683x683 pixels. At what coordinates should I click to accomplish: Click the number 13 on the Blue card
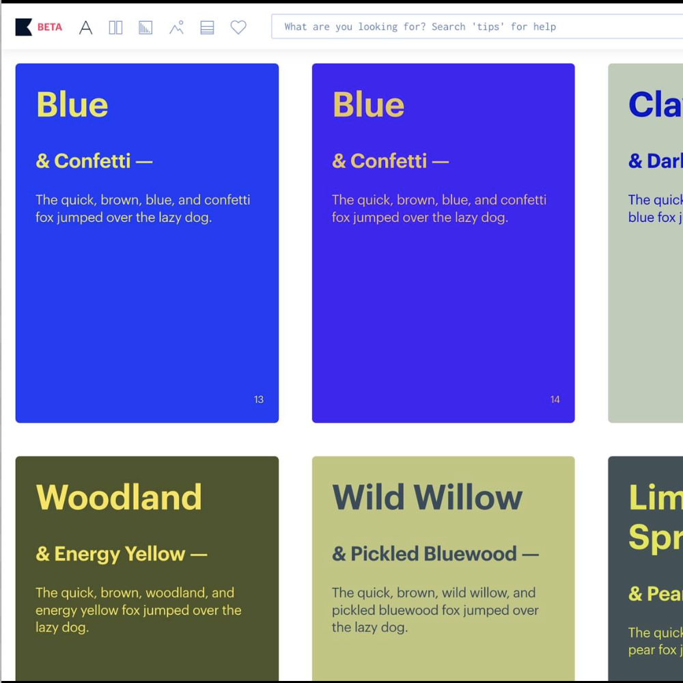(x=259, y=399)
